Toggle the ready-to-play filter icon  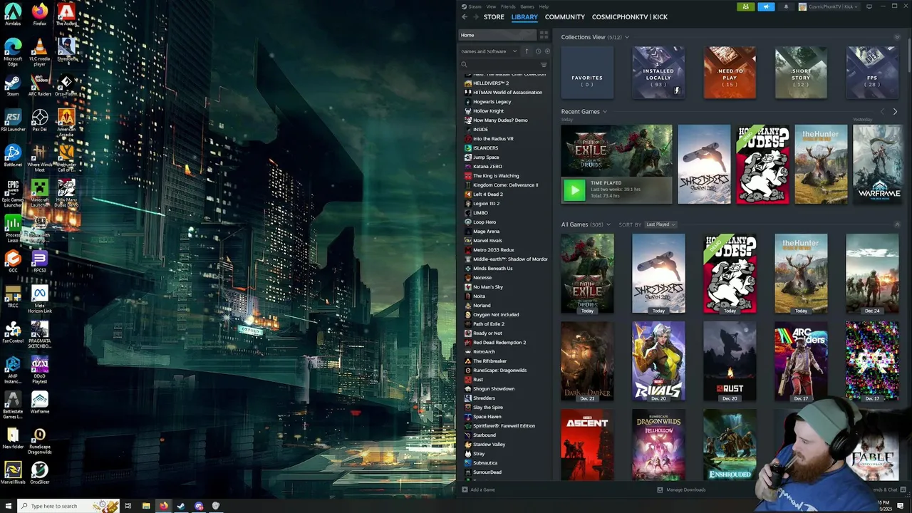[547, 51]
